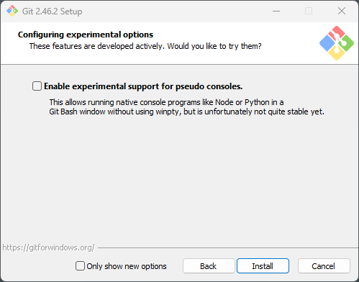The width and height of the screenshot is (359, 282).
Task: Tick the Only show new options checkbox
Action: pos(80,266)
